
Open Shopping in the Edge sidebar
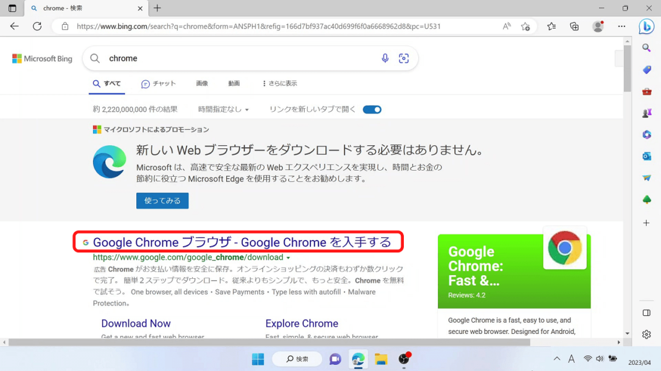646,69
